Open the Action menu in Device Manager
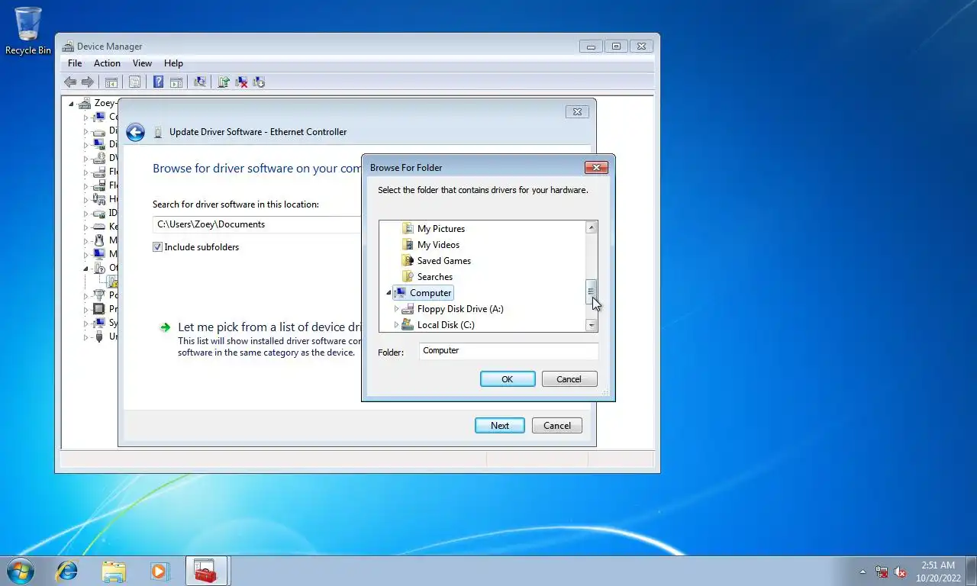Screen dimensions: 977x586 (107, 63)
